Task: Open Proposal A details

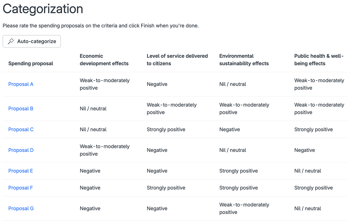Action: coord(21,84)
